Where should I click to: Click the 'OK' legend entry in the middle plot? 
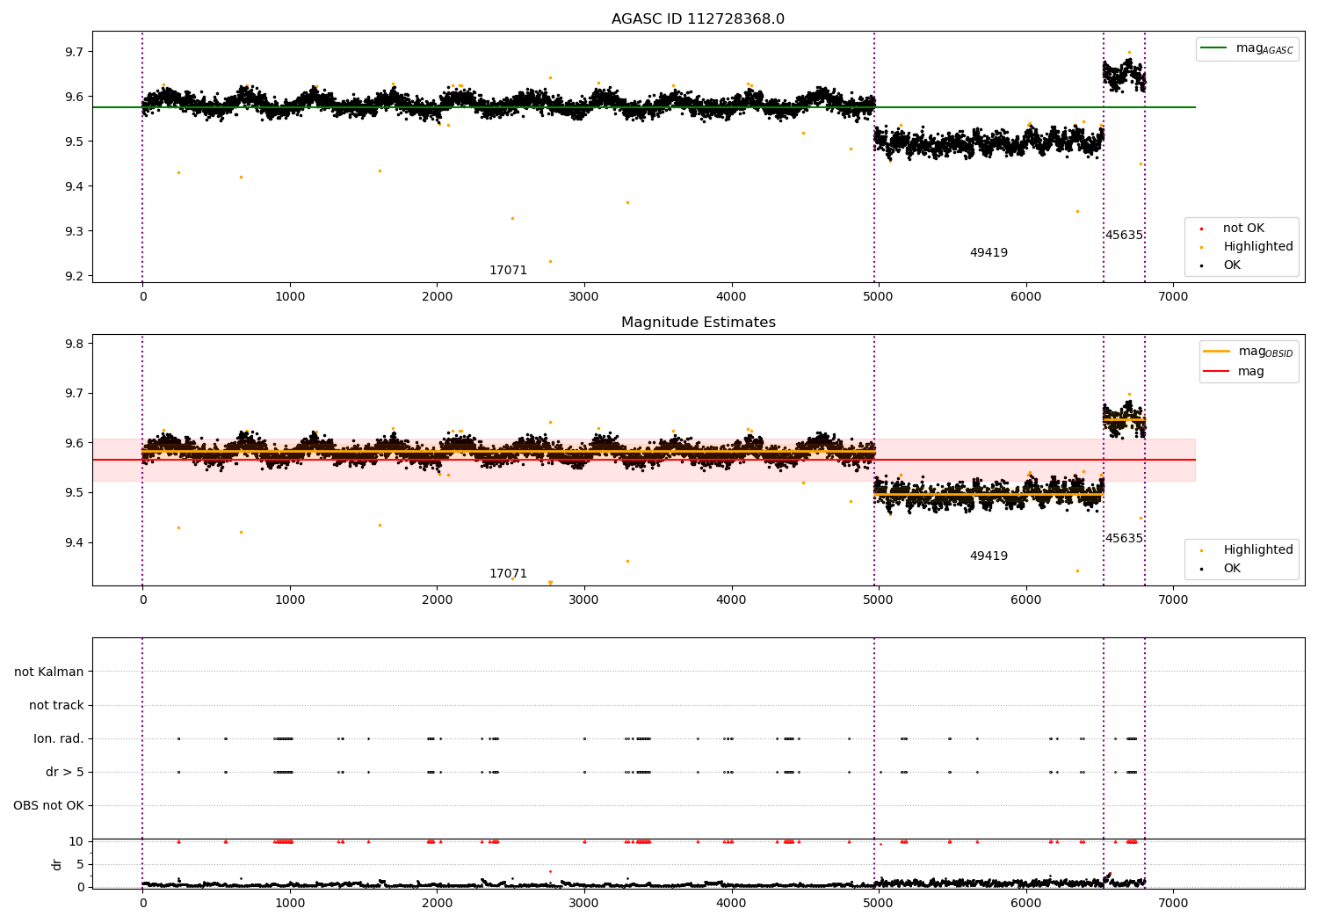click(x=1232, y=569)
